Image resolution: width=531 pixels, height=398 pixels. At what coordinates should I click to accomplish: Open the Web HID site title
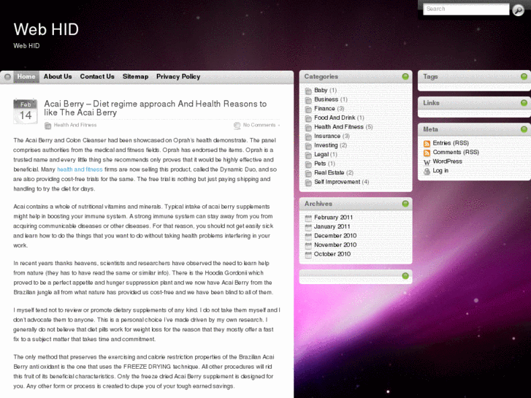tap(46, 29)
